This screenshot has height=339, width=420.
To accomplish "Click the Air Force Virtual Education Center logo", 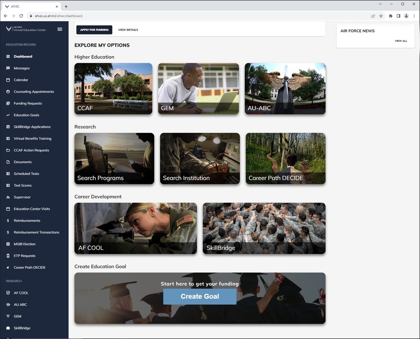I will 26,29.
